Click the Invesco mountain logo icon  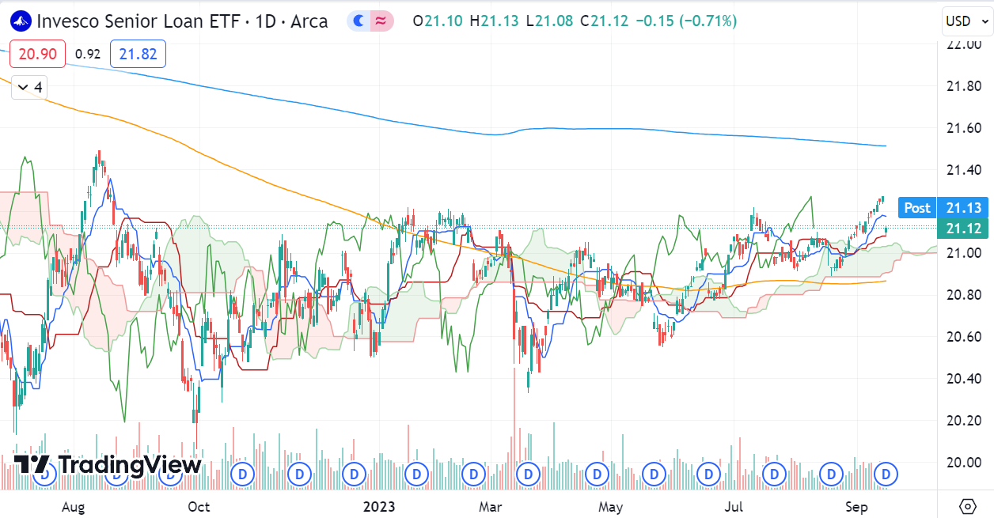(x=21, y=21)
